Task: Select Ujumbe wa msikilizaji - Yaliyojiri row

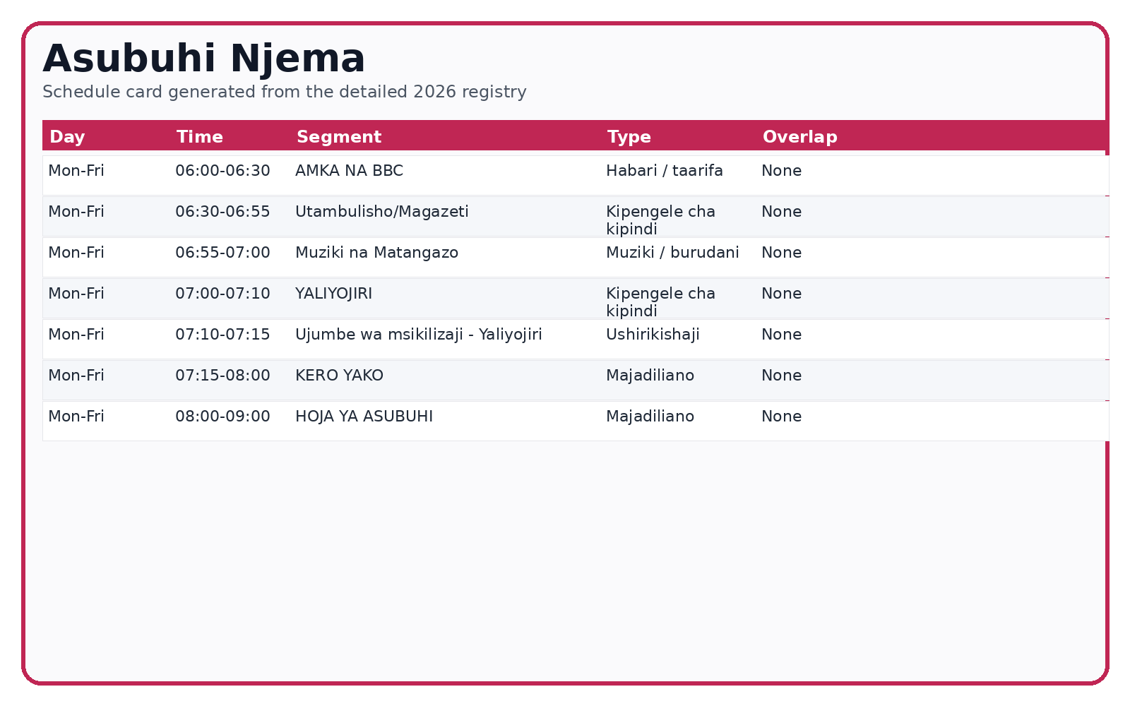Action: 418,335
